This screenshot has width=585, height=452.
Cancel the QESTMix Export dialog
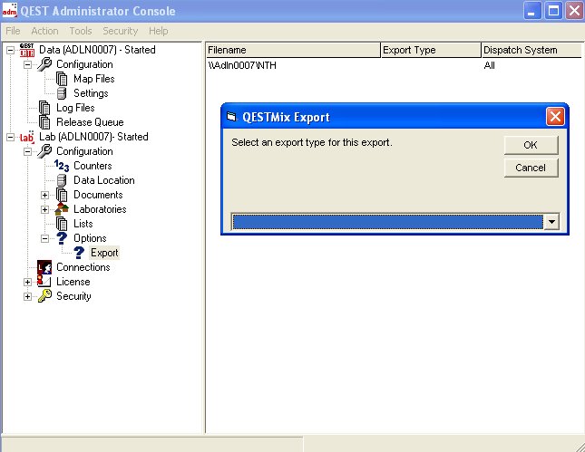pyautogui.click(x=531, y=168)
